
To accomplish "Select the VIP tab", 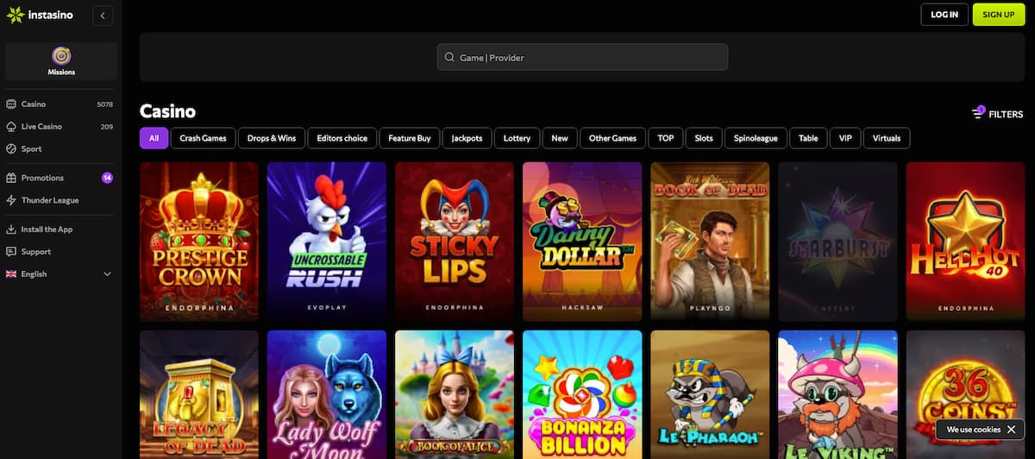I will pos(845,138).
